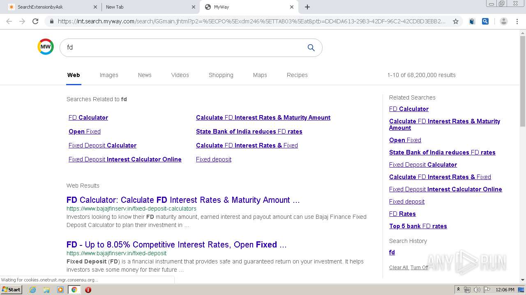Open State Bank of India reduces FD rates link

249,132
